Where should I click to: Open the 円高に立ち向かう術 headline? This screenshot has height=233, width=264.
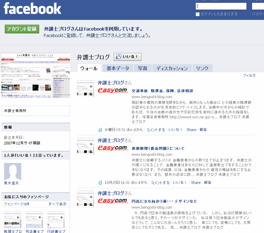pyautogui.click(x=164, y=201)
